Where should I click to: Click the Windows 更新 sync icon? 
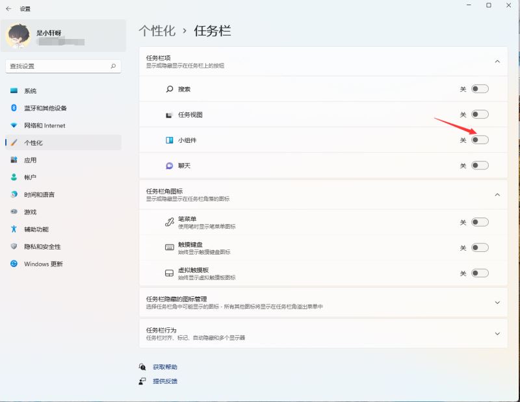[14, 264]
